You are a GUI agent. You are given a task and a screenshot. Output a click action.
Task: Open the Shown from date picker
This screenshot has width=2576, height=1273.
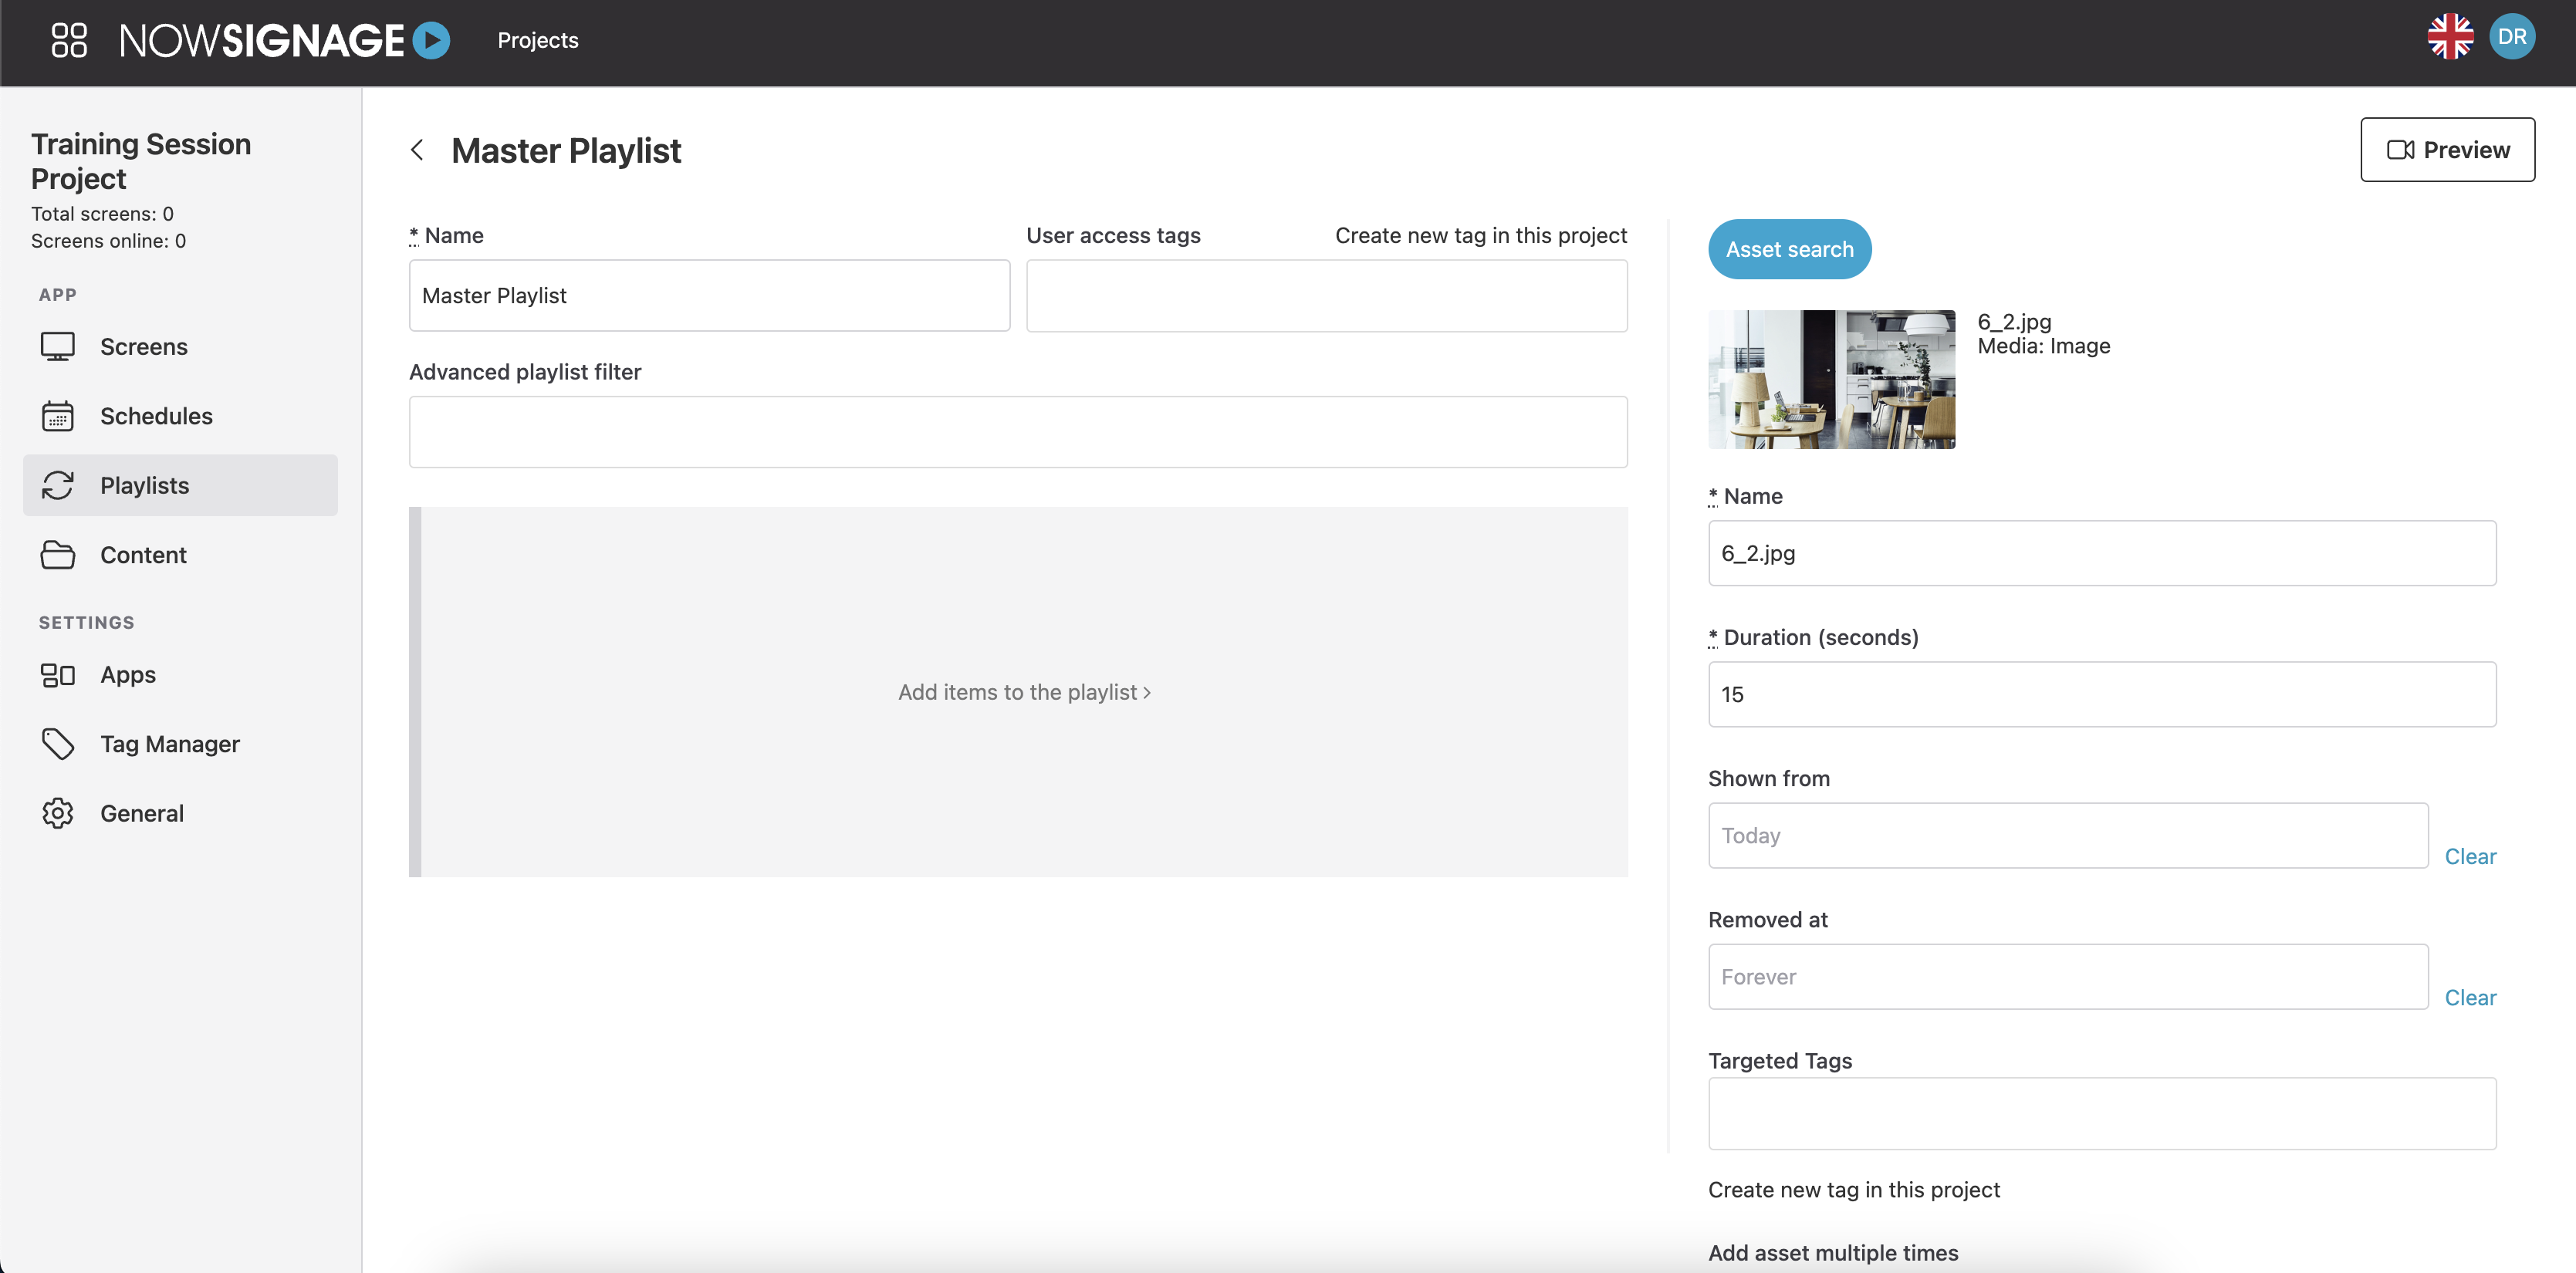click(2068, 835)
